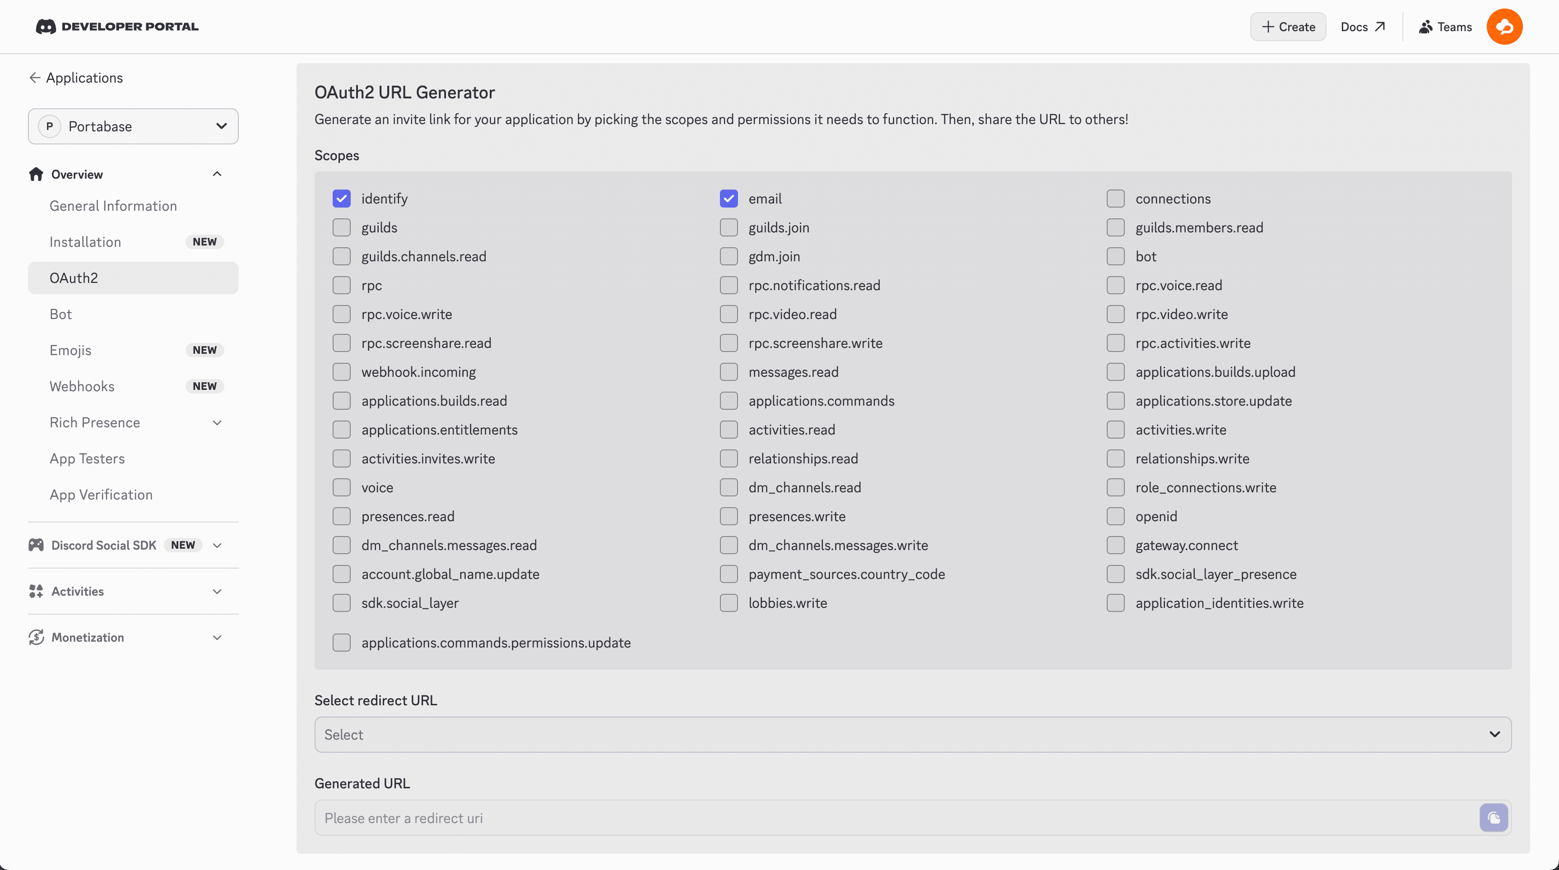The width and height of the screenshot is (1559, 870).
Task: Open the Select redirect URL dropdown
Action: (912, 734)
